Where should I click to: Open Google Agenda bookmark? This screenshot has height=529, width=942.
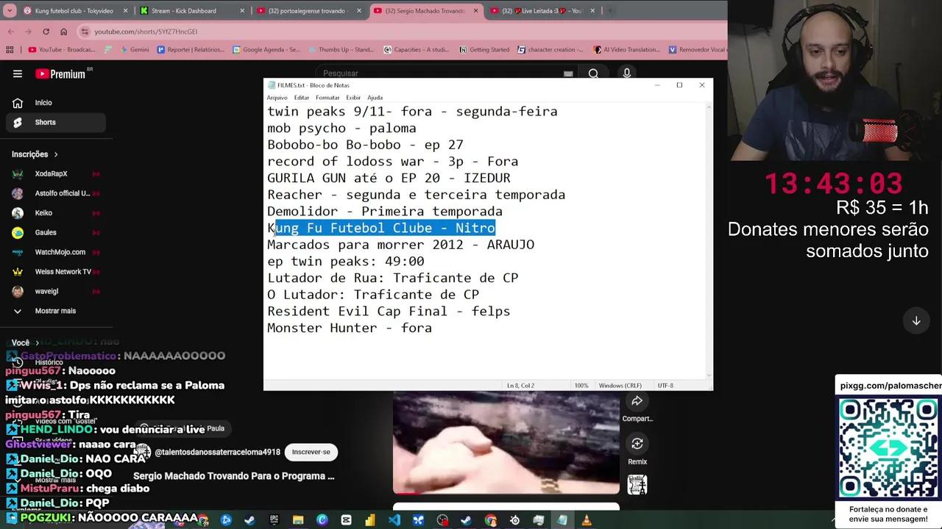(266, 50)
